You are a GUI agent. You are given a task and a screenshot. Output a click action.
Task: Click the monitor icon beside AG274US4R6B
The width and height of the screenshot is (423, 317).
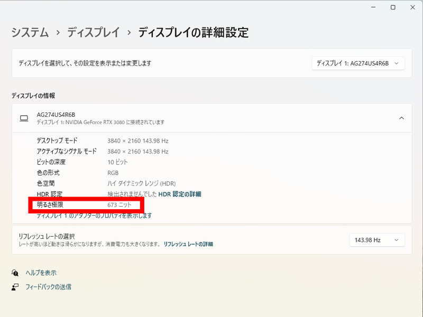[23, 118]
